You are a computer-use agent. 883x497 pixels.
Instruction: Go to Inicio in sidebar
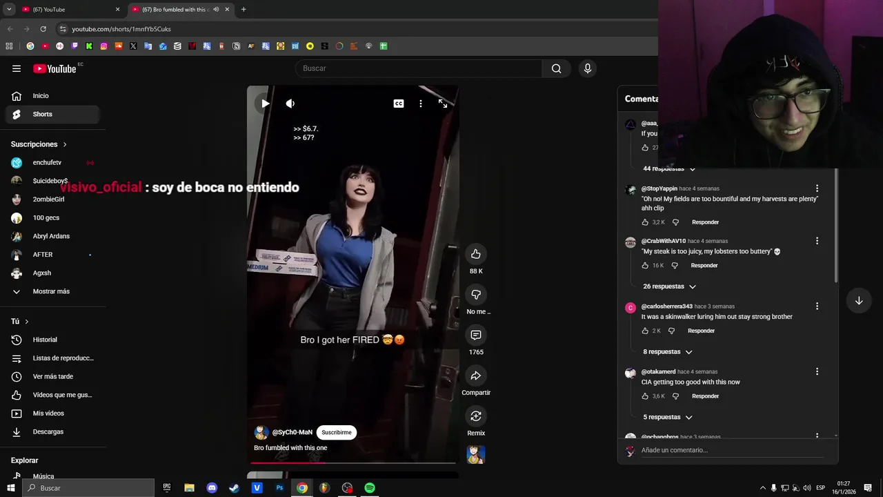[53, 96]
